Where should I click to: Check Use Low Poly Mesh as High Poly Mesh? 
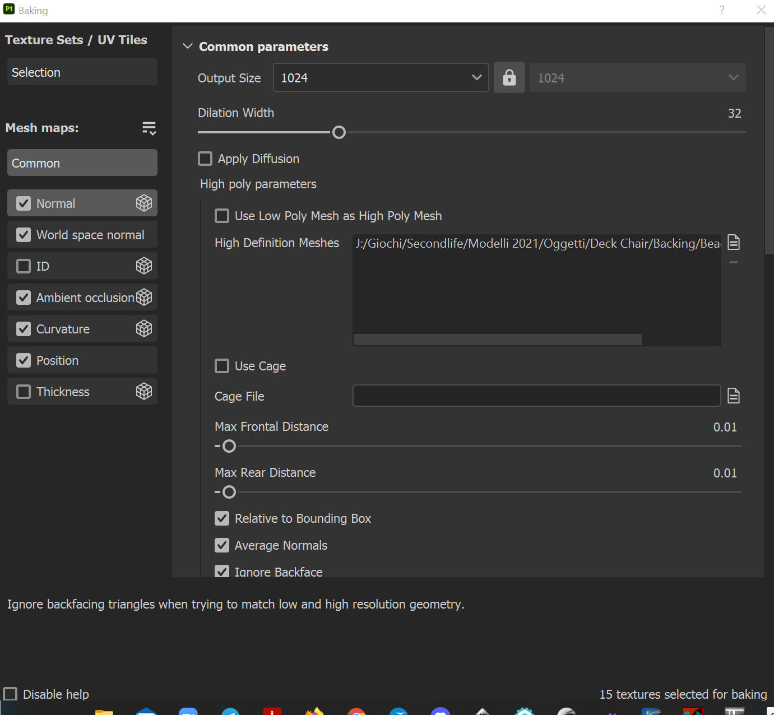point(222,216)
